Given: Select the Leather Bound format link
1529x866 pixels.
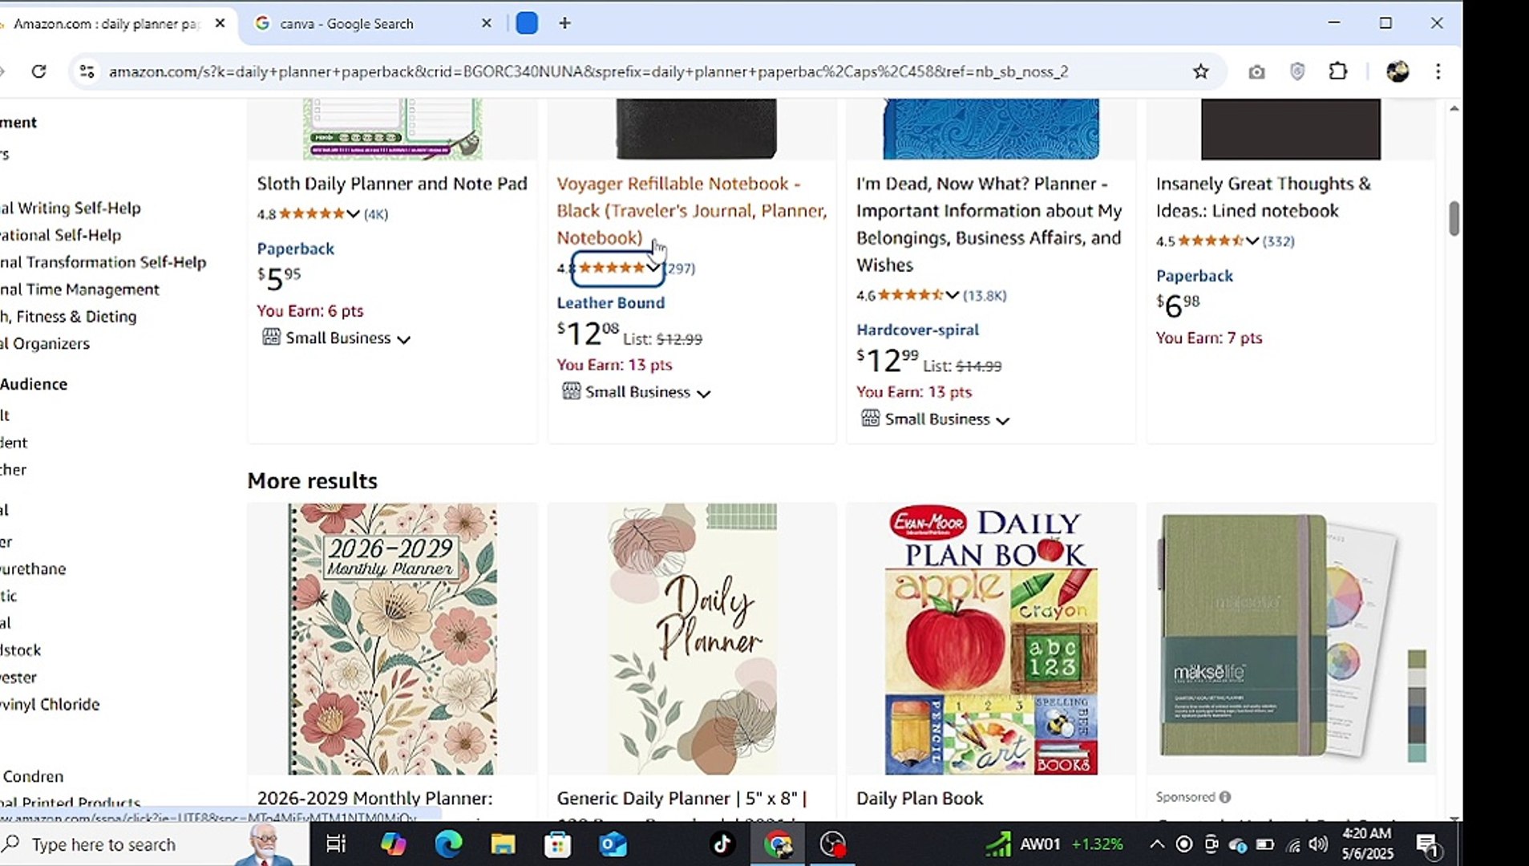Looking at the screenshot, I should click(x=610, y=302).
